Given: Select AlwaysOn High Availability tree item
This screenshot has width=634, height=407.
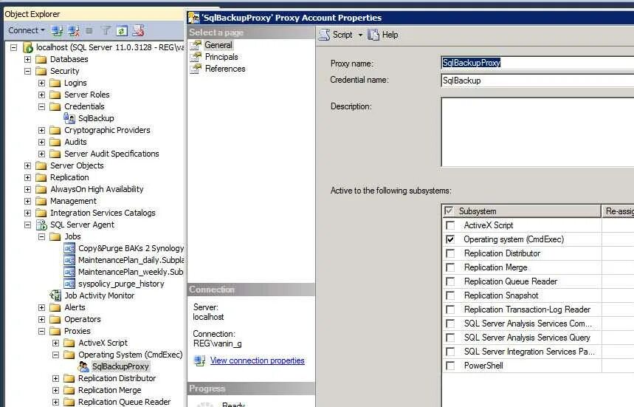Looking at the screenshot, I should (97, 189).
